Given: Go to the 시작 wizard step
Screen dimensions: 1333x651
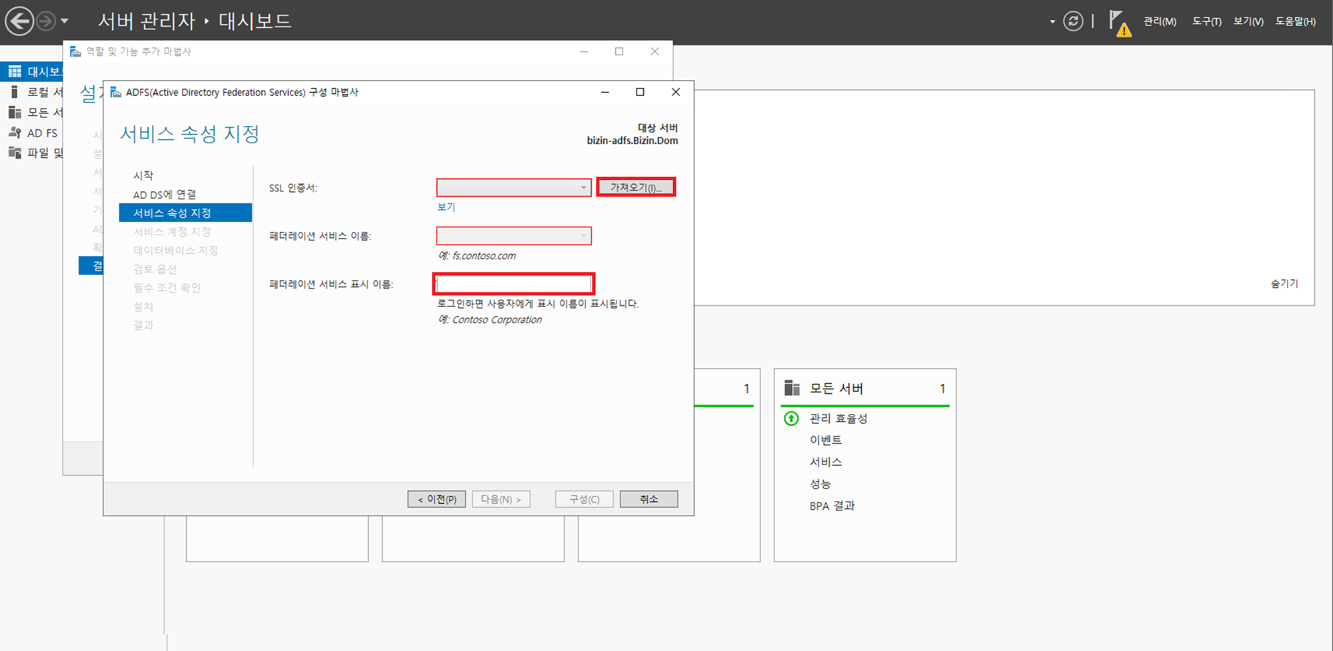Looking at the screenshot, I should click(143, 175).
